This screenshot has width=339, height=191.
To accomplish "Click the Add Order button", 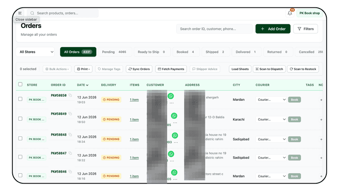I will (x=273, y=29).
